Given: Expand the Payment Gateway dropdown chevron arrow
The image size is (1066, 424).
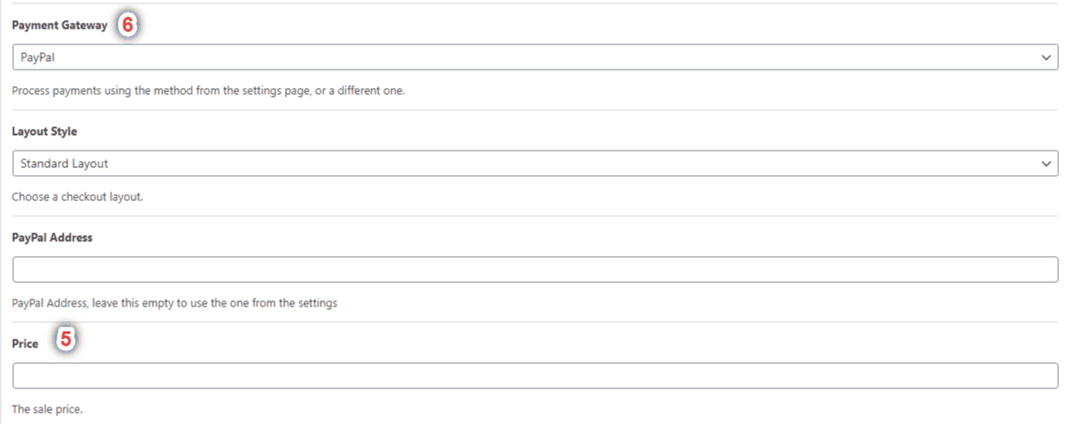Looking at the screenshot, I should click(1046, 57).
